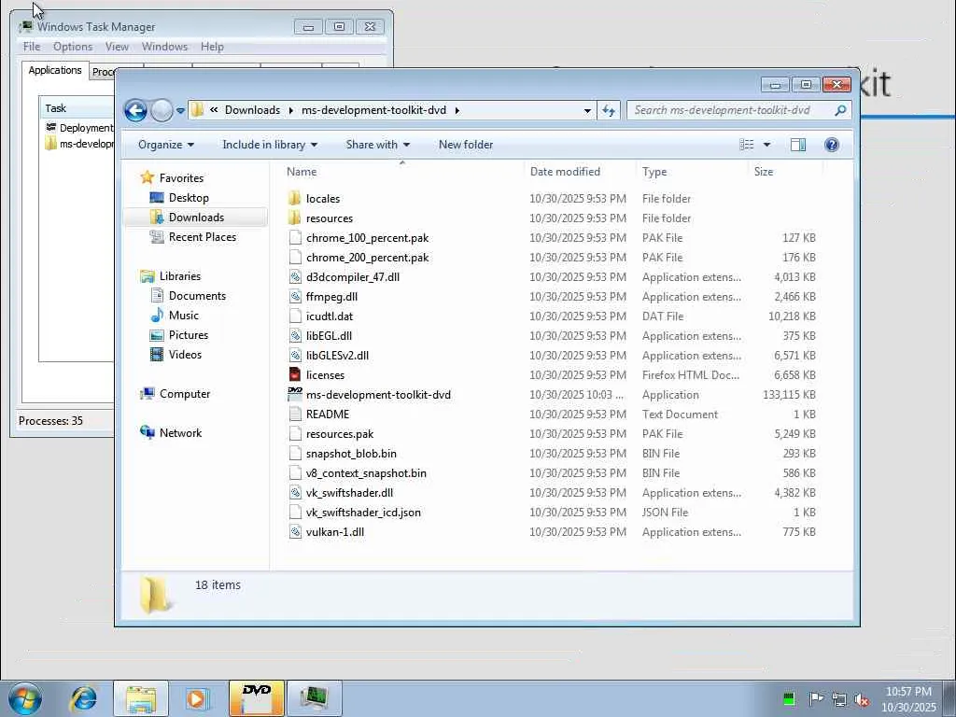This screenshot has height=717, width=956.
Task: Click the Date modified column header
Action: click(579, 172)
